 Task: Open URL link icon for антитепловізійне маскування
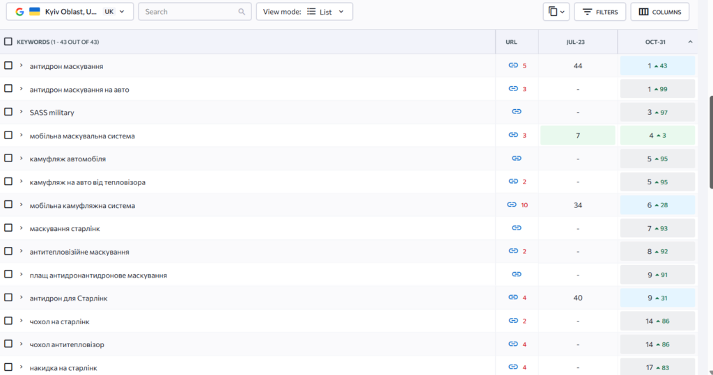513,251
